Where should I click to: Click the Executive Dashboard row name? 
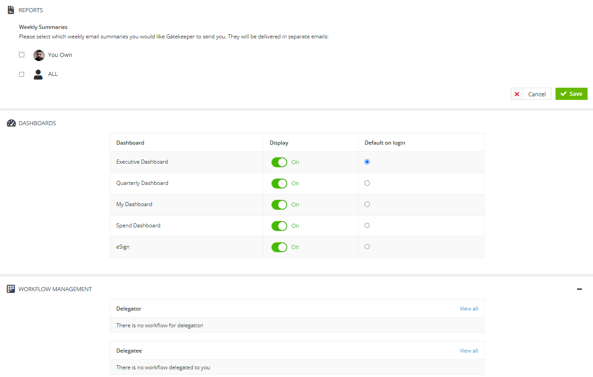pos(142,162)
